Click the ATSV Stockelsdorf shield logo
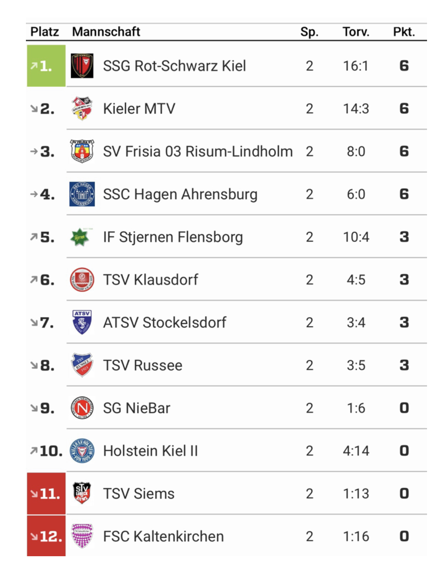Screen dimensions: 447x581 (x=82, y=322)
